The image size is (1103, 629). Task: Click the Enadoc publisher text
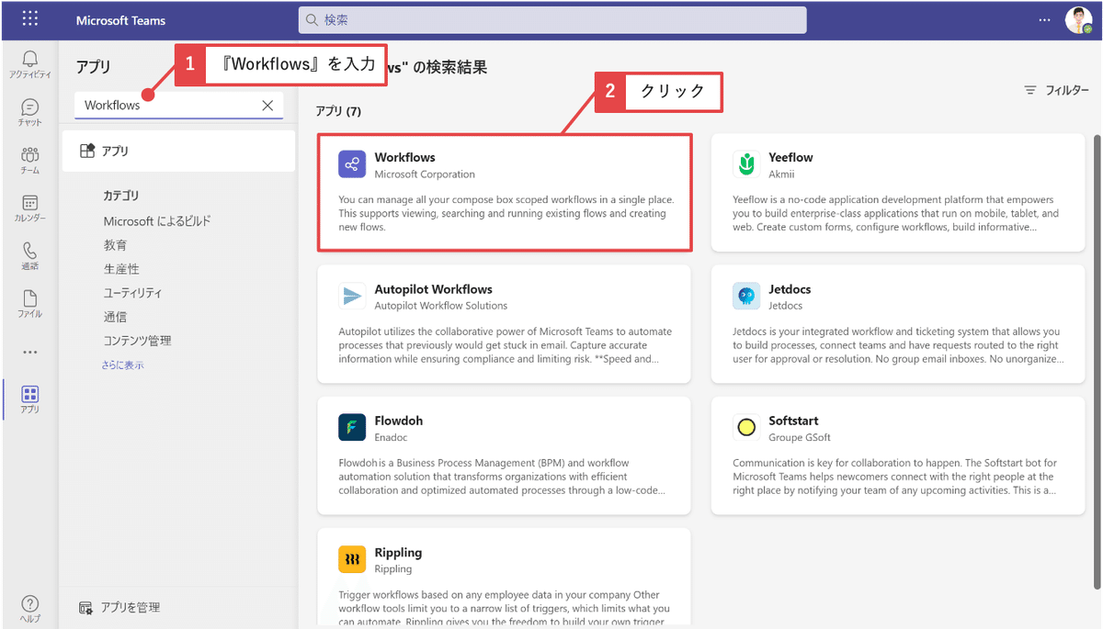[x=391, y=437]
